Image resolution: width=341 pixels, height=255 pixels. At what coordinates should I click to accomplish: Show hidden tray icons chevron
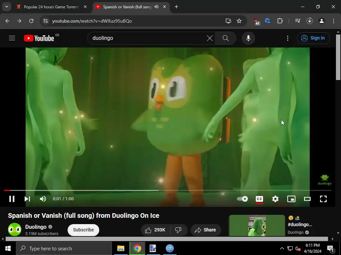tap(282, 248)
